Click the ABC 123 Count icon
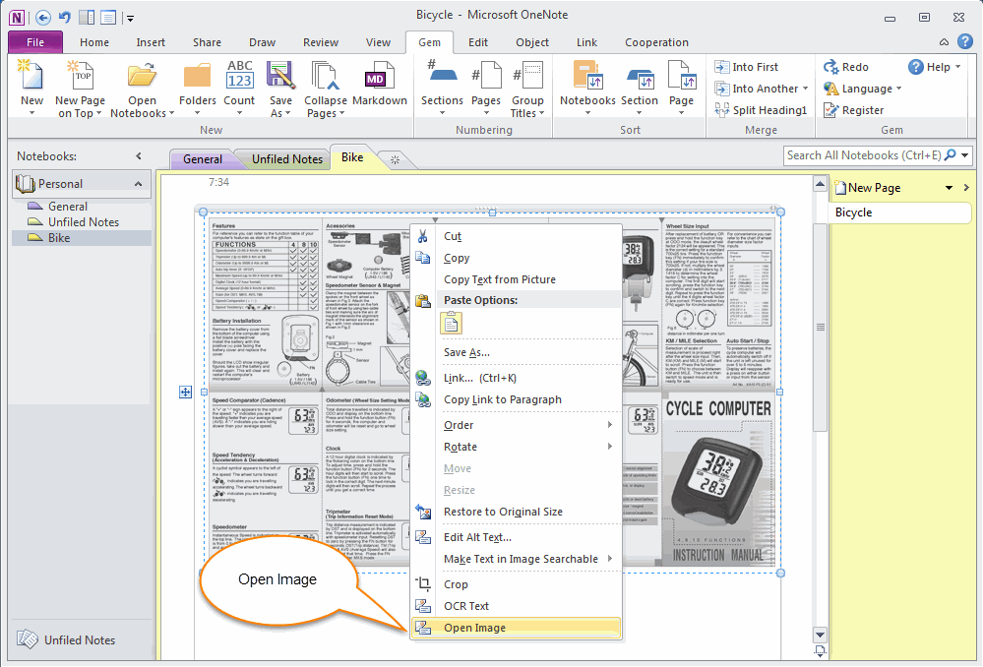The image size is (983, 667). point(239,76)
